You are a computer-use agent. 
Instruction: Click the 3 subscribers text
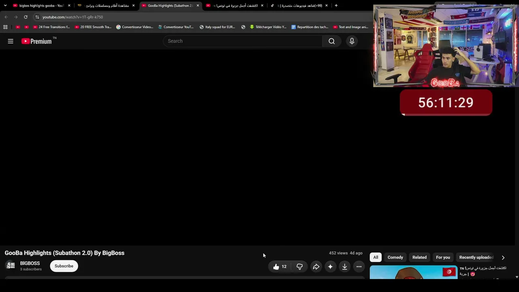(31, 269)
